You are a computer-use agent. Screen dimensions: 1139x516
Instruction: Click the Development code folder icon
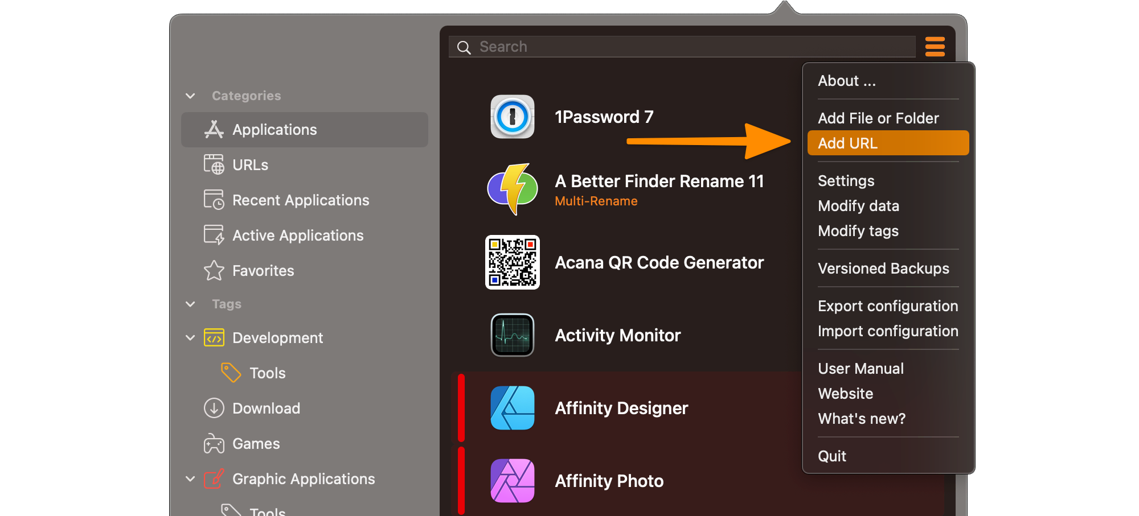point(214,338)
